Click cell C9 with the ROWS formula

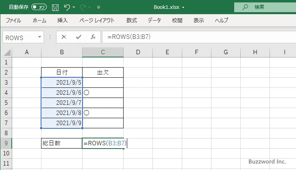(x=103, y=143)
